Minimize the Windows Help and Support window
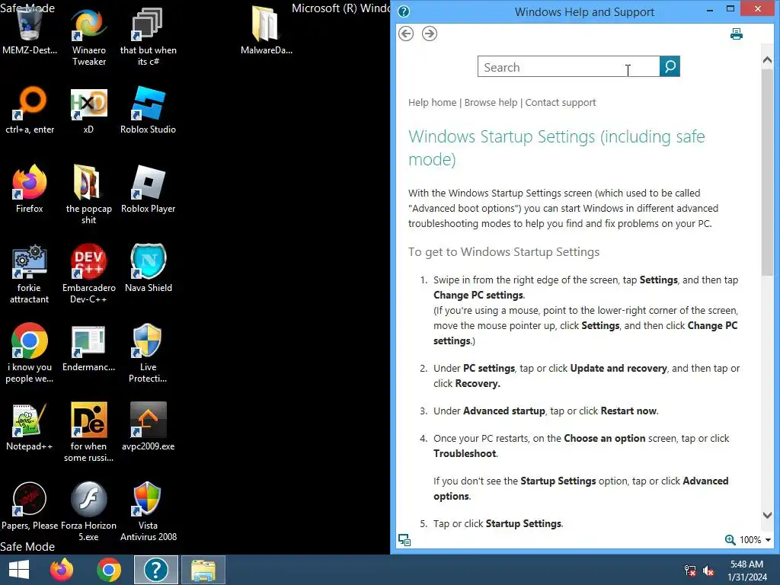 click(x=710, y=8)
